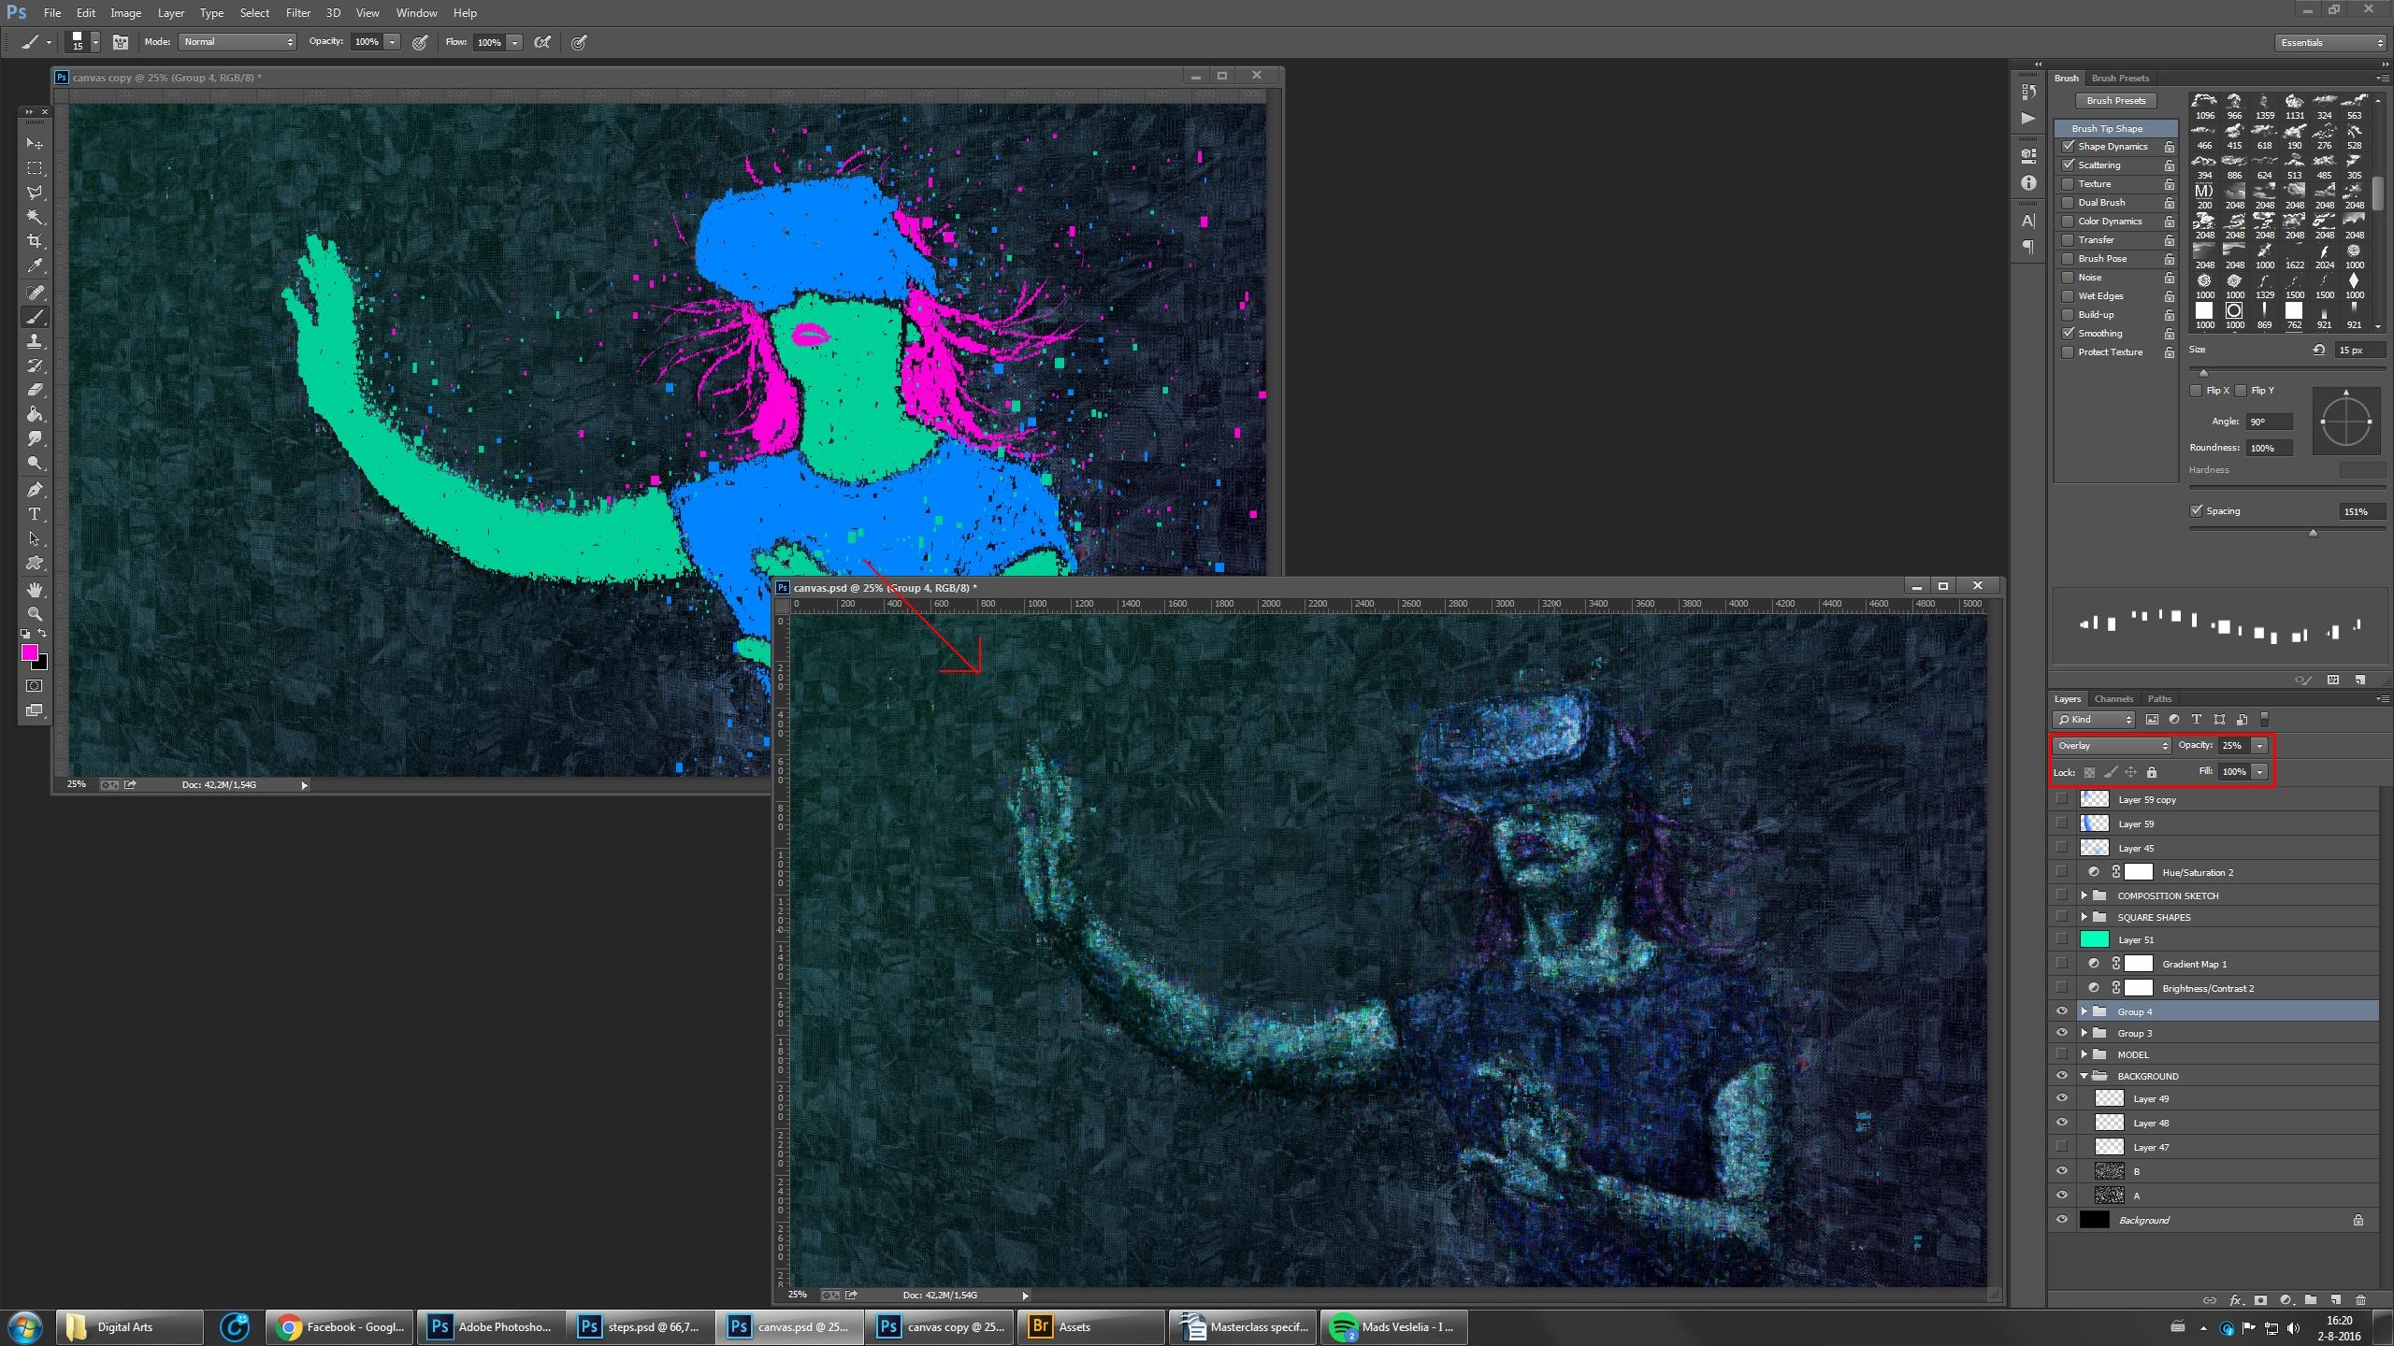This screenshot has height=1346, width=2394.
Task: Expand the COMPOSITION SKETCH group
Action: coord(2084,895)
